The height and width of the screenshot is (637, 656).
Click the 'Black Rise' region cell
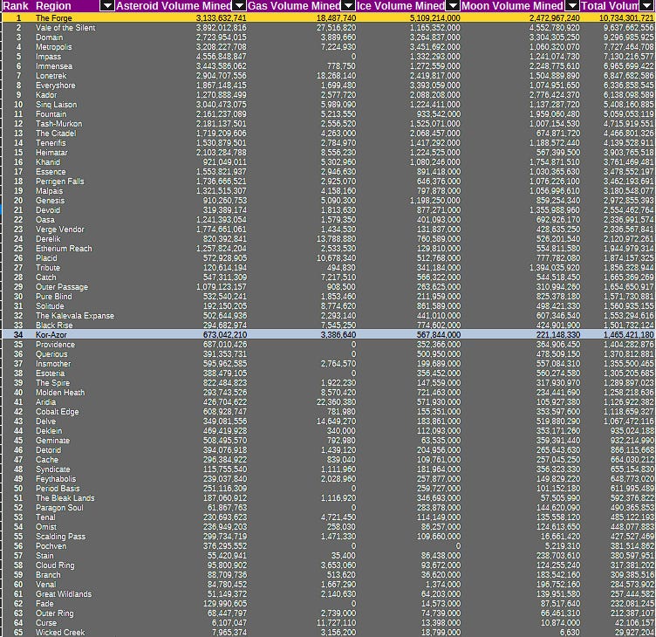tap(54, 325)
